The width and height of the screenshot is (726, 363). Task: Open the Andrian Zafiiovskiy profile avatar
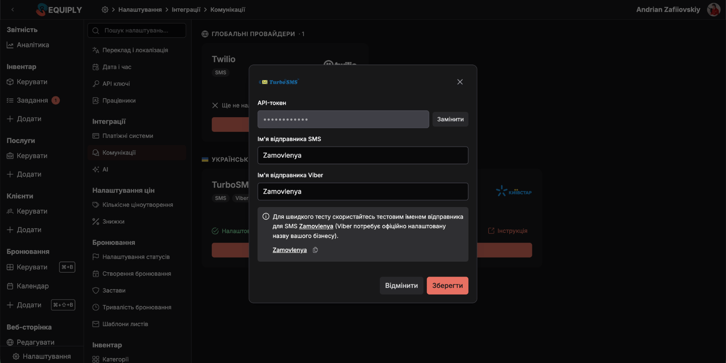(x=714, y=10)
